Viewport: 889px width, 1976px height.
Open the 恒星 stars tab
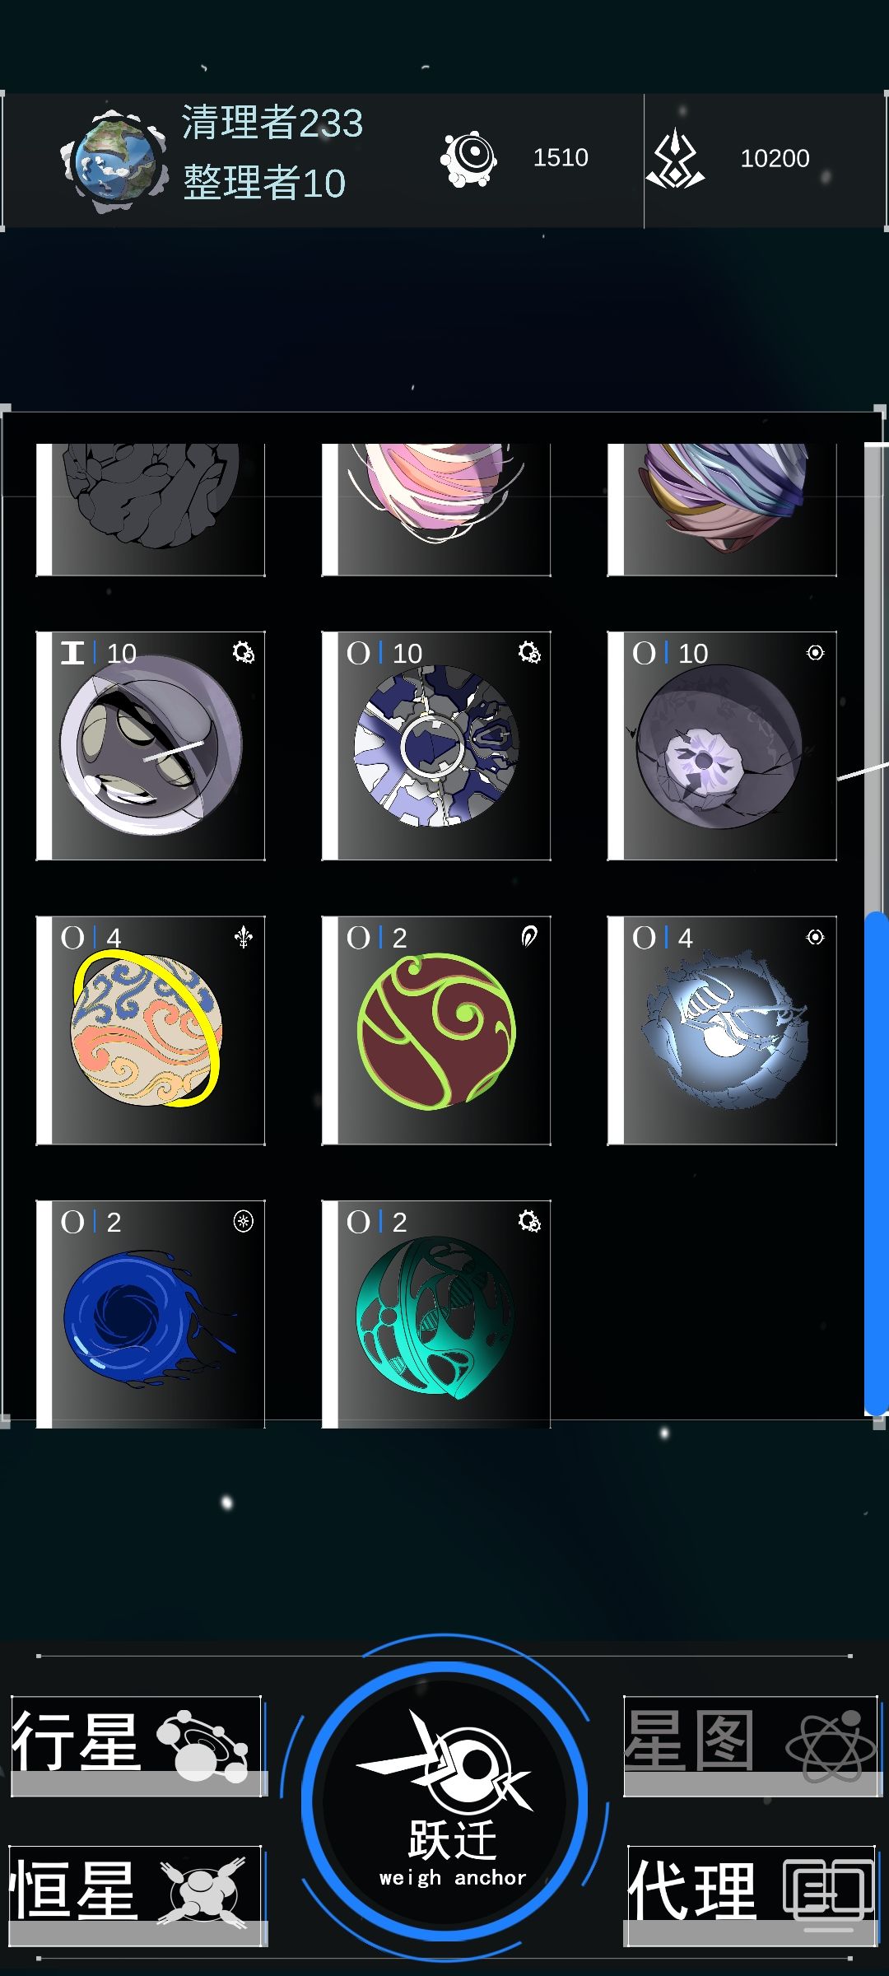coord(137,1896)
